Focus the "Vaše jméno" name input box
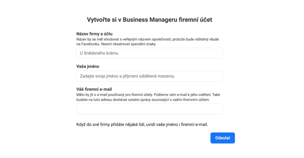The width and height of the screenshot is (304, 158). [x=149, y=76]
